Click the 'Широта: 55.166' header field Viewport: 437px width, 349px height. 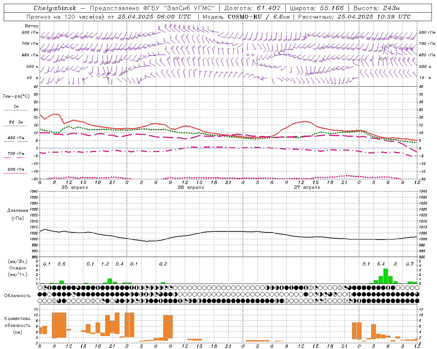point(316,8)
